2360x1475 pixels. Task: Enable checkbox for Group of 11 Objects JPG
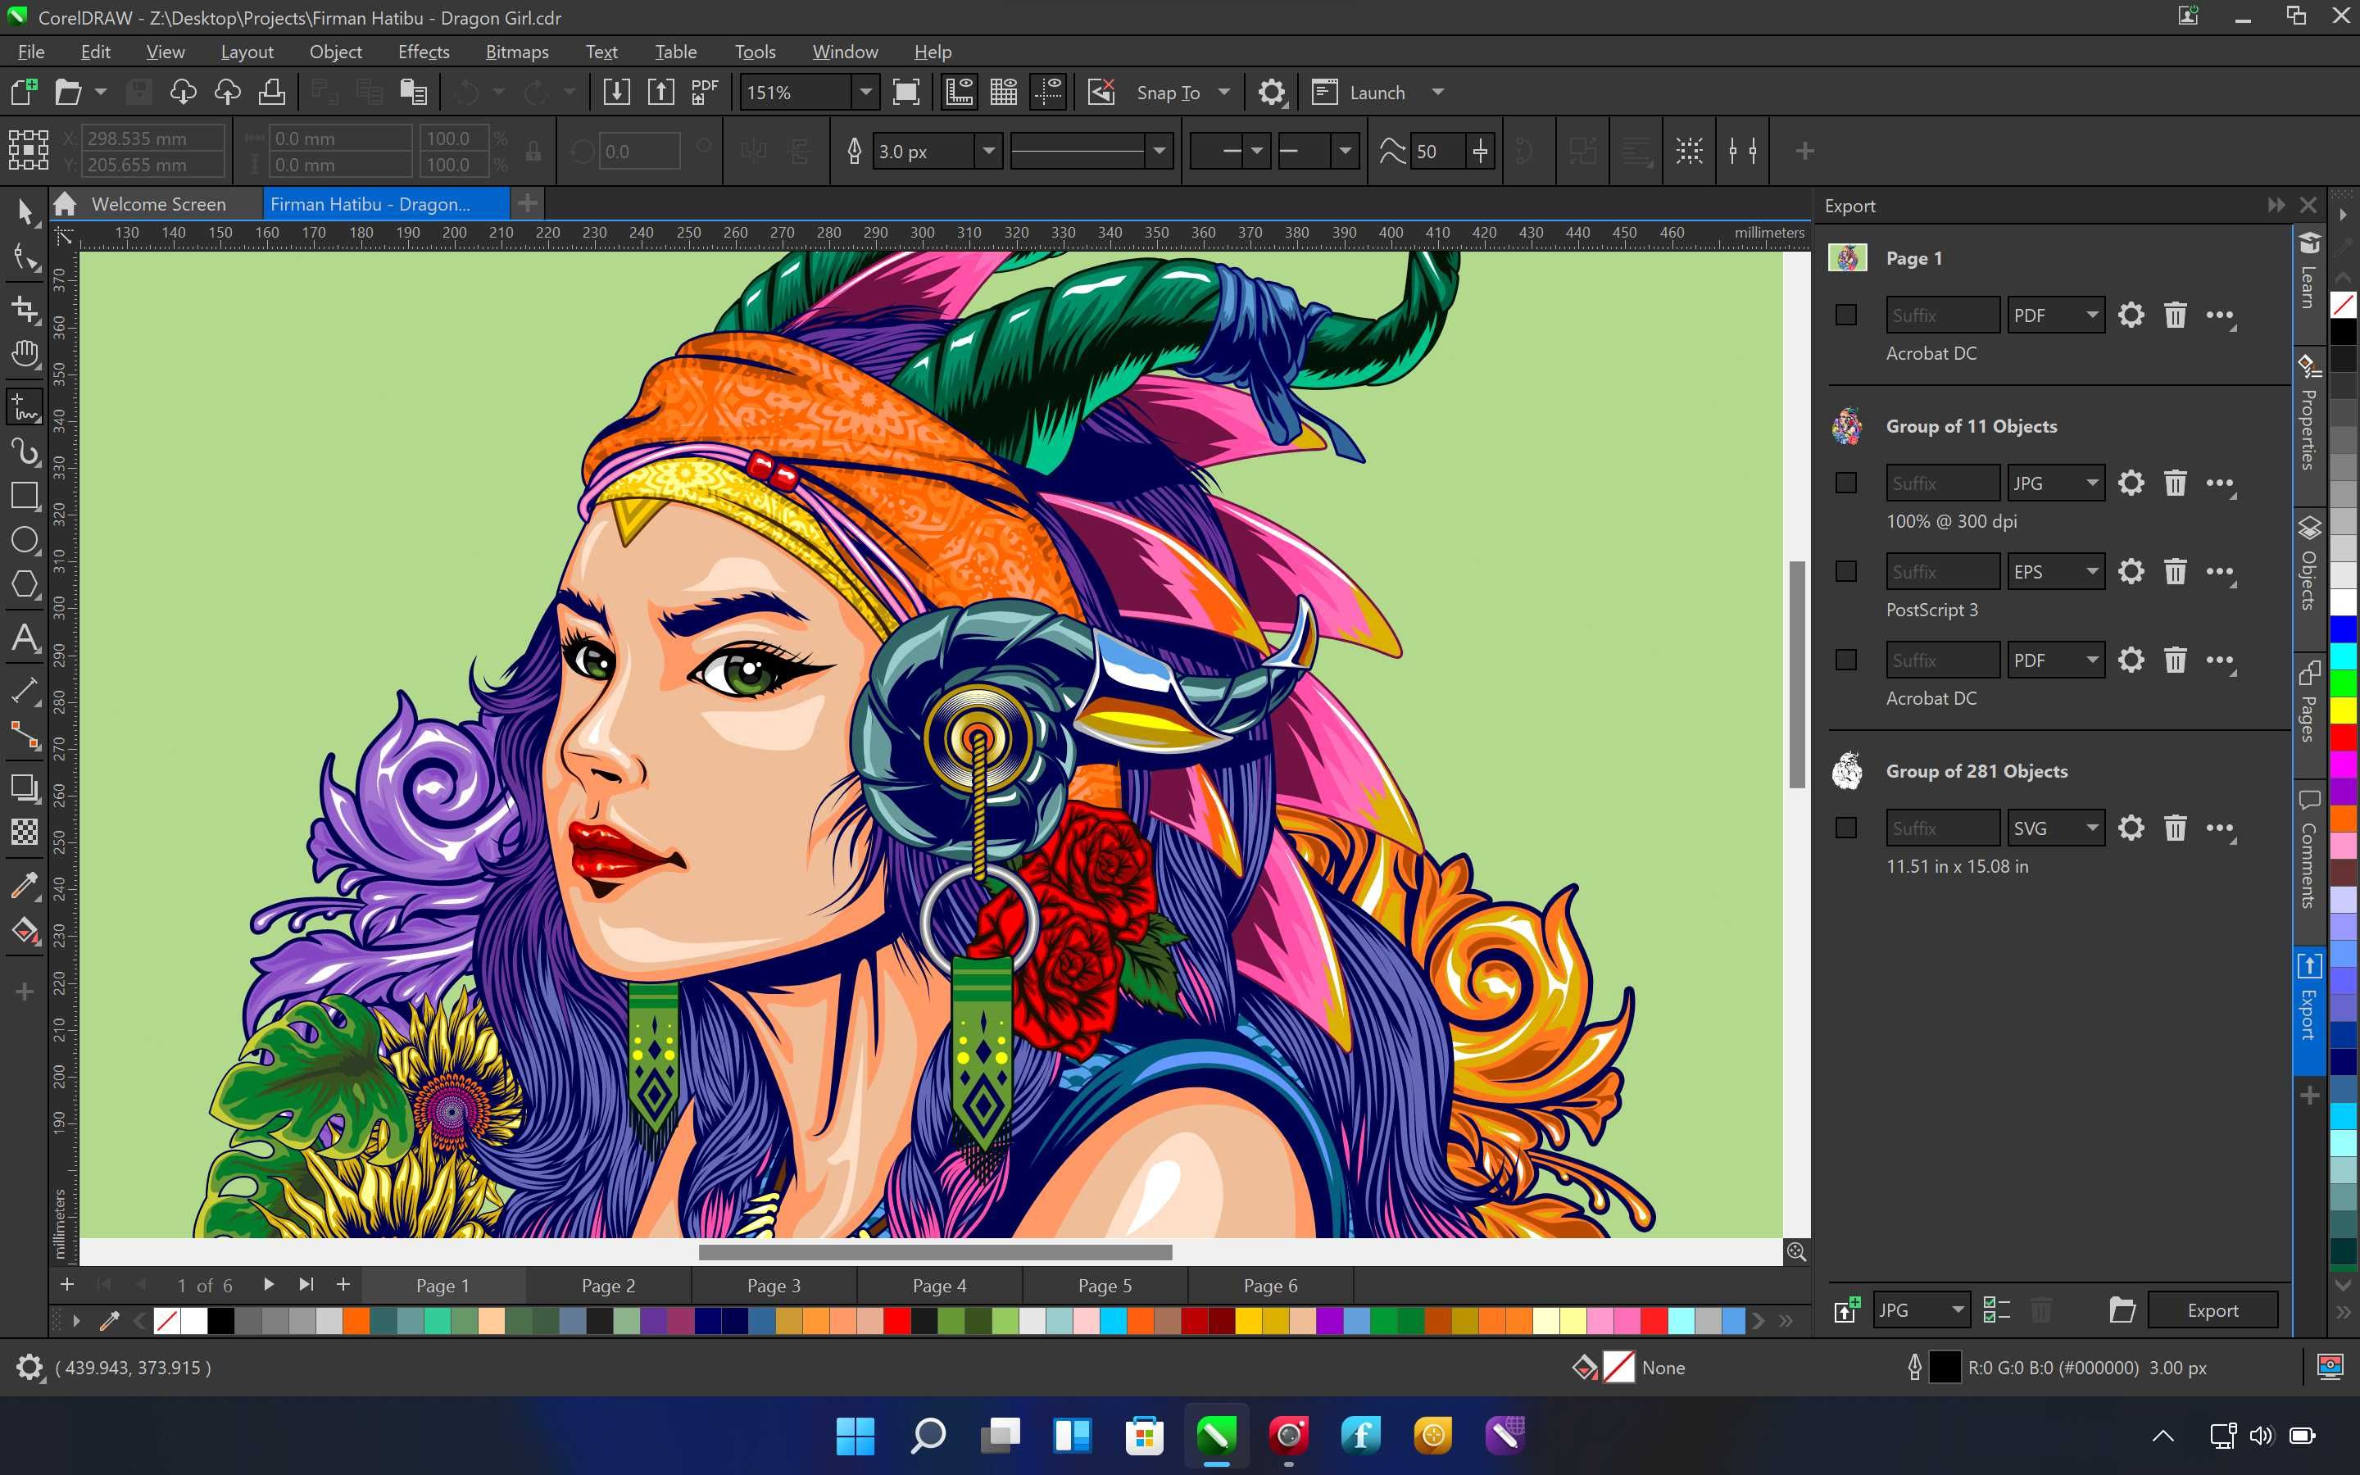tap(1847, 481)
